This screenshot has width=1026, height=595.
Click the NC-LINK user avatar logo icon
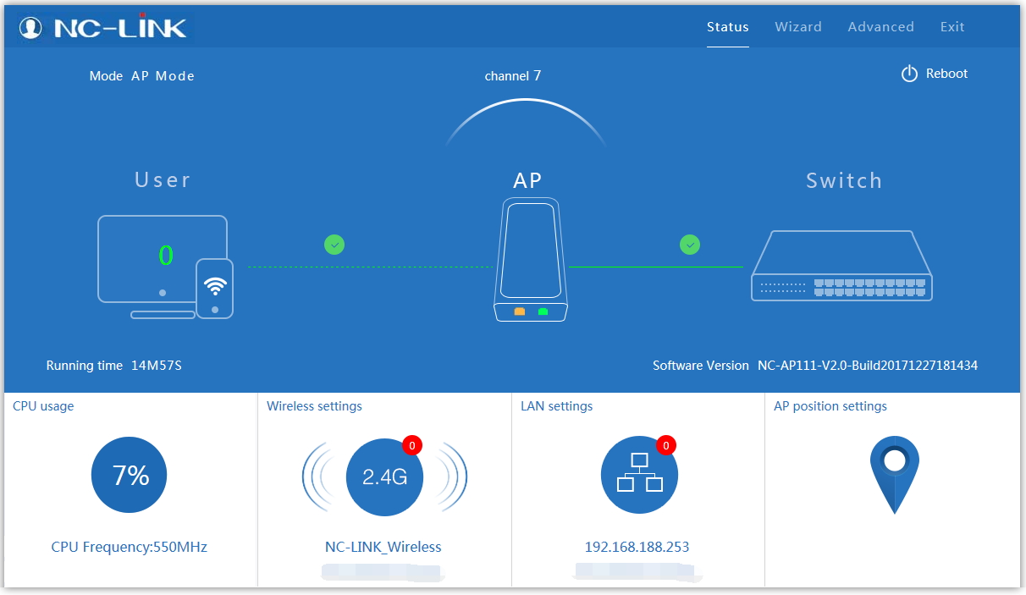click(x=31, y=28)
